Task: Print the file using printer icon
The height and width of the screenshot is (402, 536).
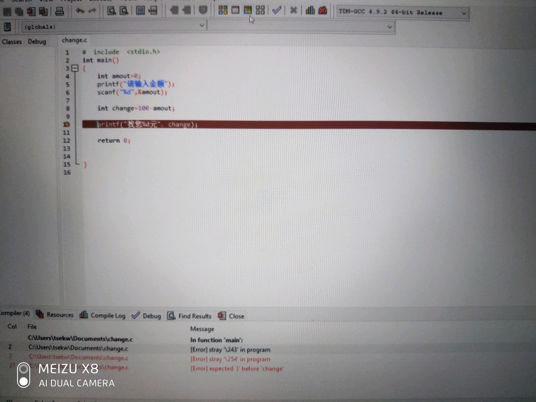Action: point(60,12)
